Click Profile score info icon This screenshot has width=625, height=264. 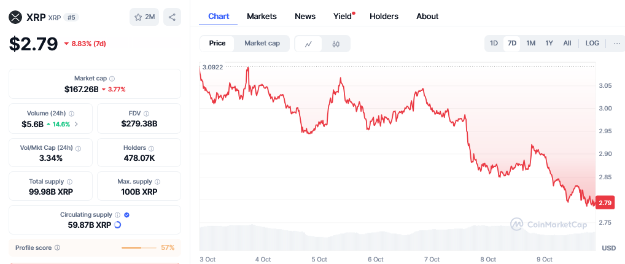tap(57, 247)
